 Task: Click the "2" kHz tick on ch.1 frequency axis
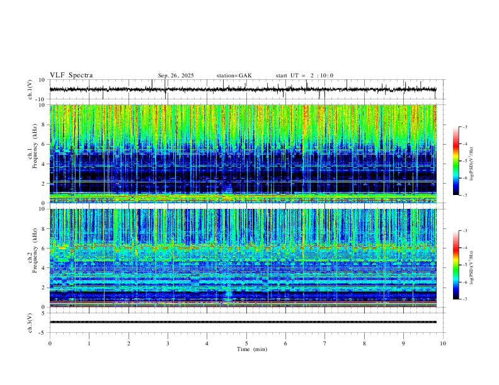(43, 183)
